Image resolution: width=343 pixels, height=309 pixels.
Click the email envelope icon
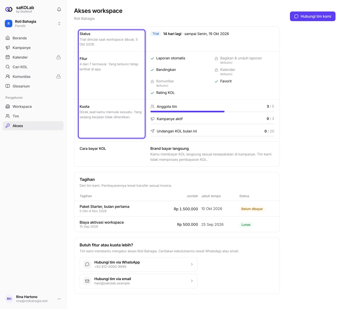87,281
